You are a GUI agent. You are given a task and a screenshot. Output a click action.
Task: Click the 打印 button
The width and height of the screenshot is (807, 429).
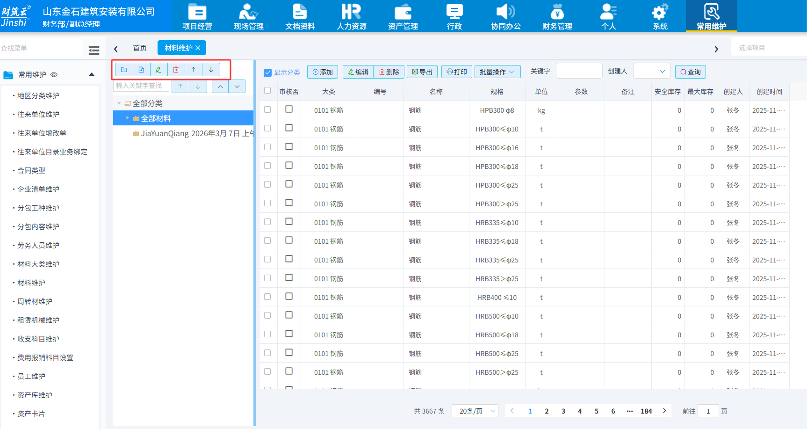pyautogui.click(x=457, y=72)
